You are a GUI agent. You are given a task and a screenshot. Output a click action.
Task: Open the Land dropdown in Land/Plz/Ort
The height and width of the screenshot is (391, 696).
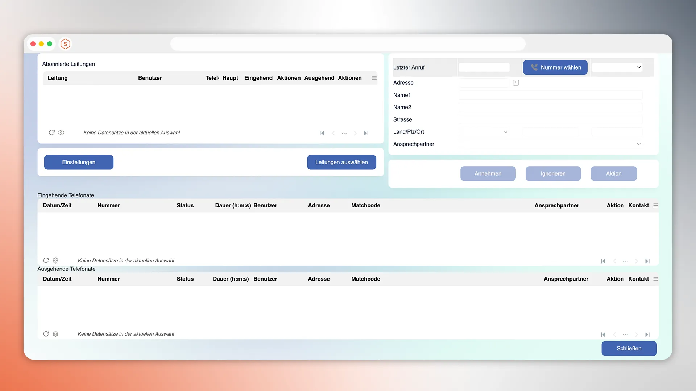coord(506,132)
